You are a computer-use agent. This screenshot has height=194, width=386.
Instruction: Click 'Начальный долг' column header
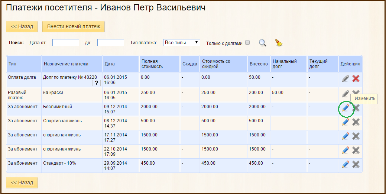point(289,64)
